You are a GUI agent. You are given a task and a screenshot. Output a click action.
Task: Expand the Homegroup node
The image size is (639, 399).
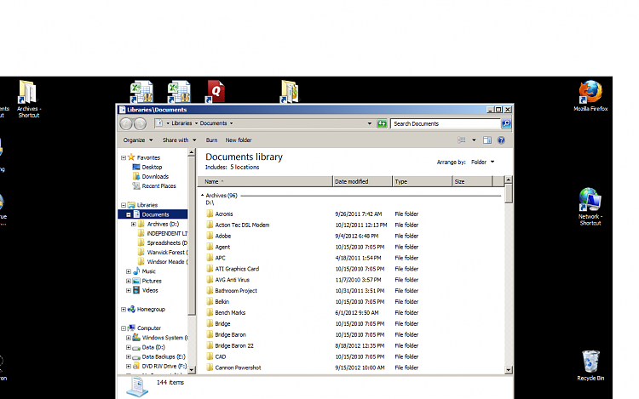(124, 310)
